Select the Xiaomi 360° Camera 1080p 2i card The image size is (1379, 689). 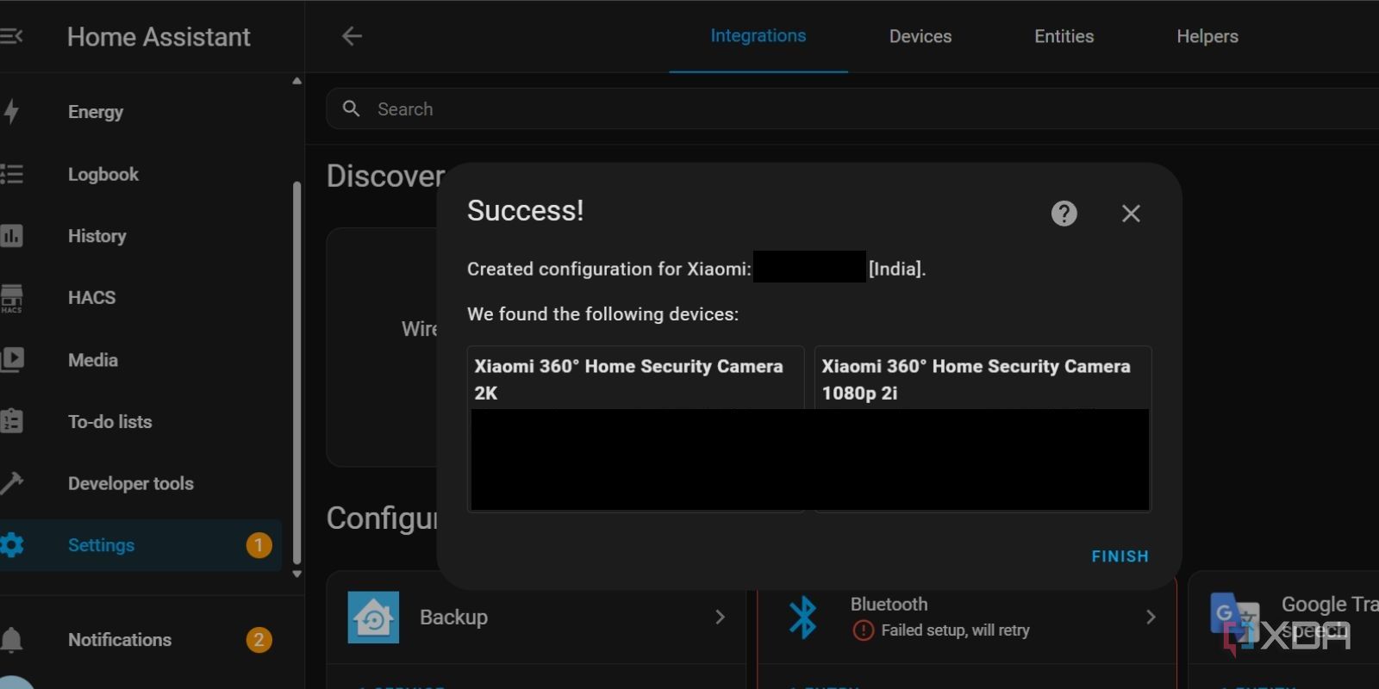pos(983,429)
